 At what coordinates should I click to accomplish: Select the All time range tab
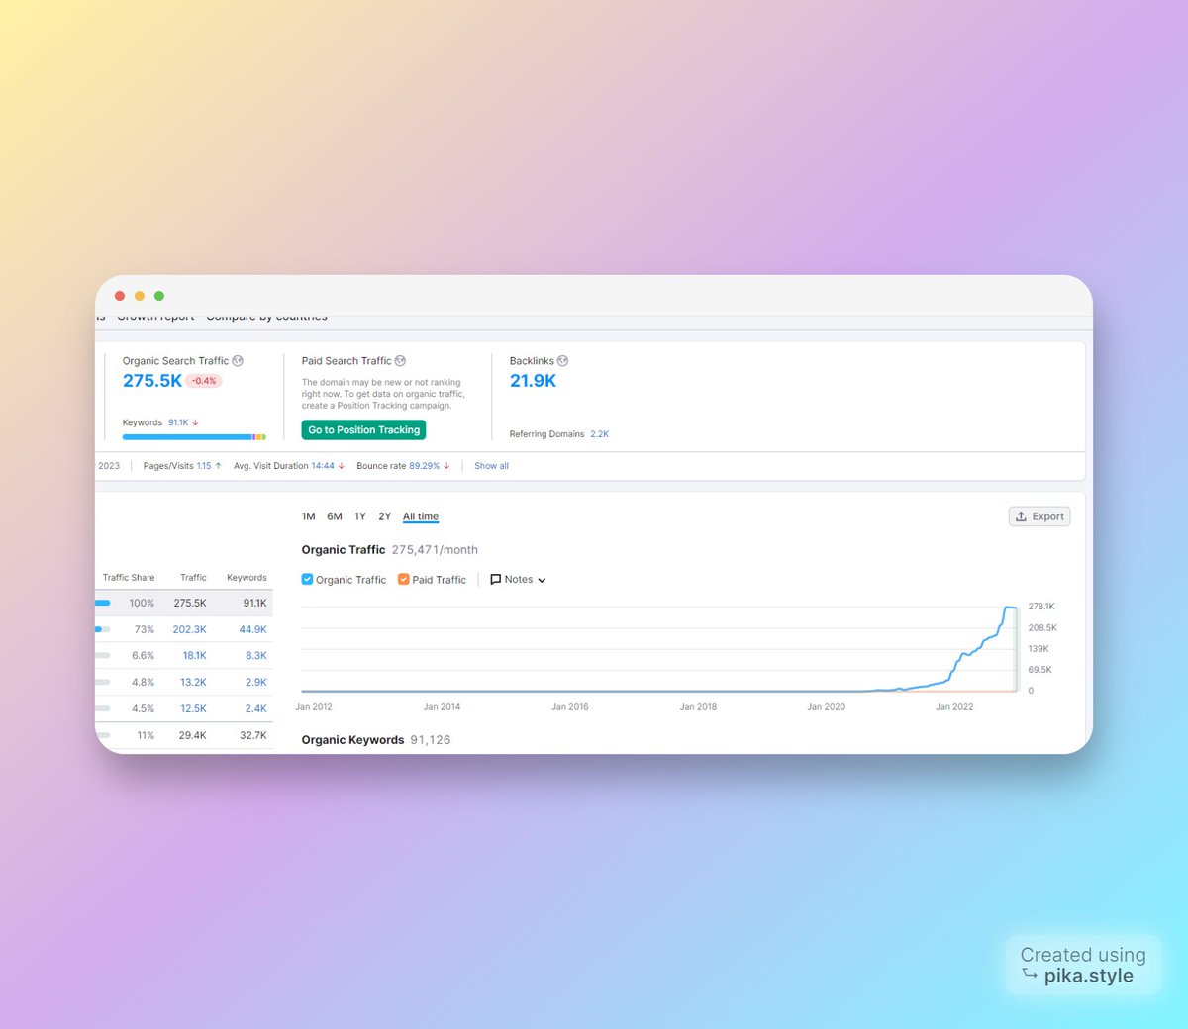pos(421,516)
